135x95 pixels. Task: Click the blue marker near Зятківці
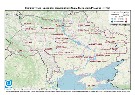56,49
